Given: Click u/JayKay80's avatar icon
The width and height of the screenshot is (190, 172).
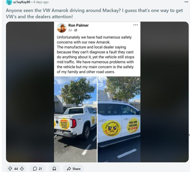Looking at the screenshot, I should 9,2.
